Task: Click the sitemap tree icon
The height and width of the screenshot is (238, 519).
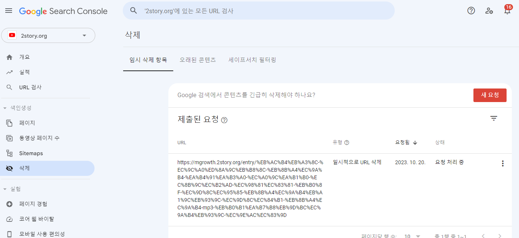Action: tap(10, 153)
